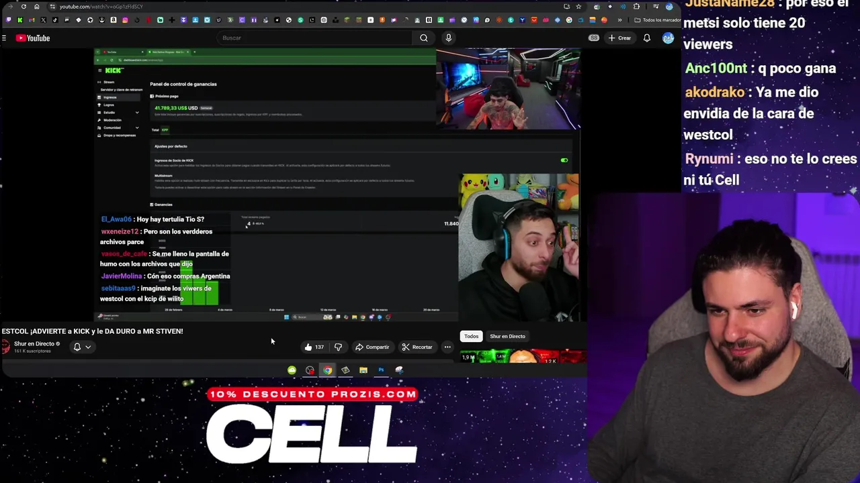Open Gmail bookmark in bookmarks bar
The image size is (860, 483).
pyautogui.click(x=32, y=20)
